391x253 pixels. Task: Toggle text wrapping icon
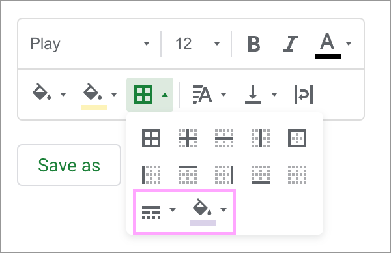point(304,95)
